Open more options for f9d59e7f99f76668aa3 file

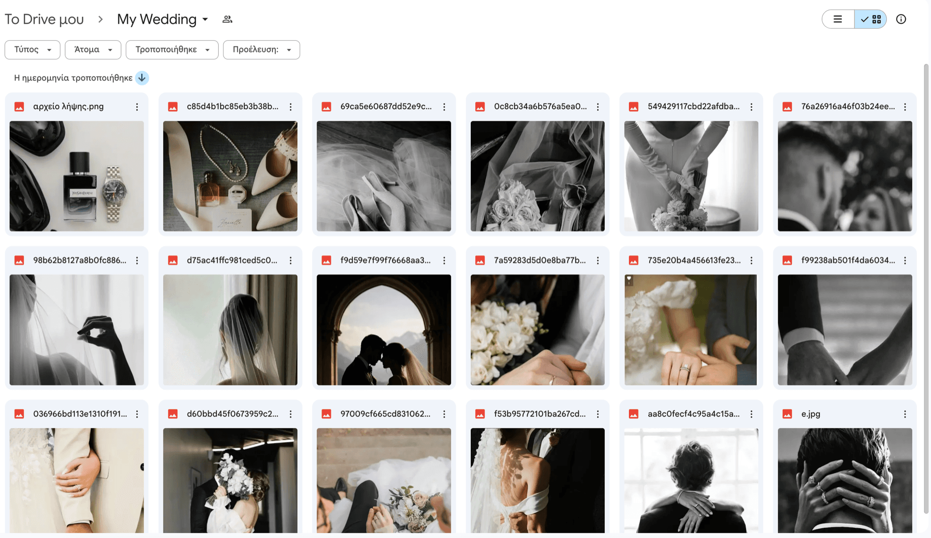[444, 261]
